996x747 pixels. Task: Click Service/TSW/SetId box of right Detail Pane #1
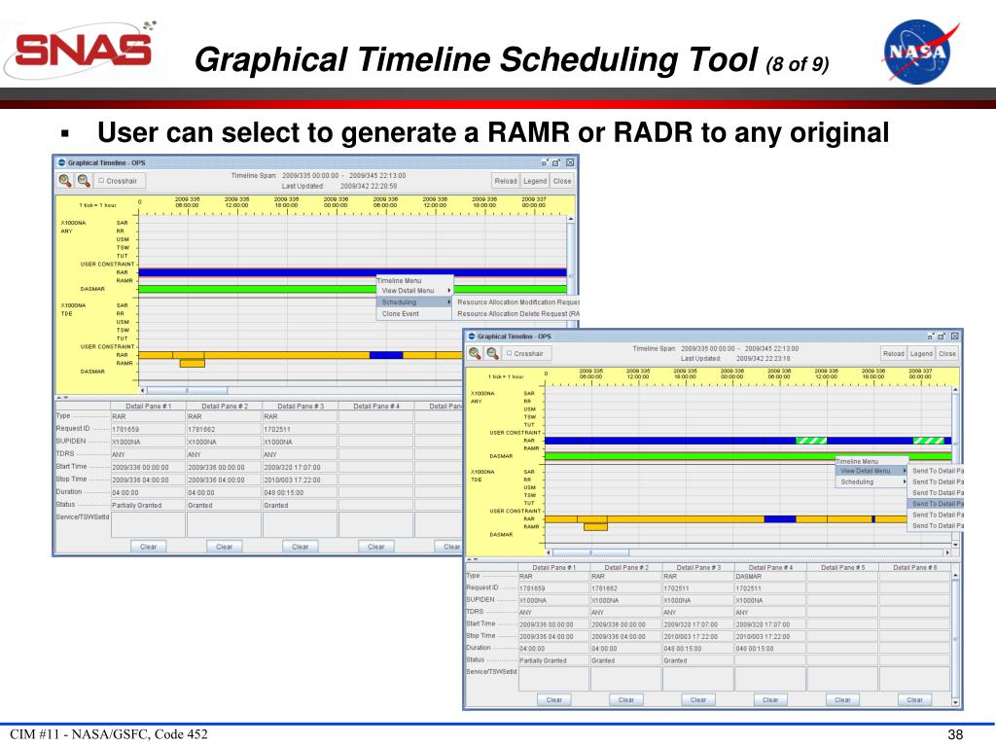(553, 679)
